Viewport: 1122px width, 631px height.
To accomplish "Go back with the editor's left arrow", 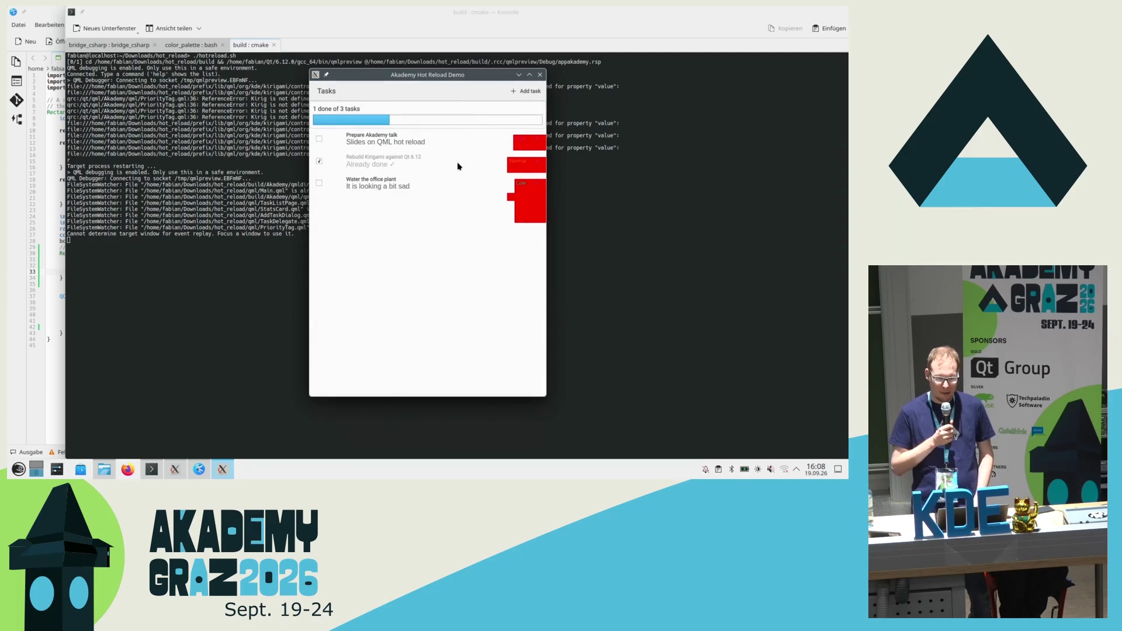I will pos(33,58).
